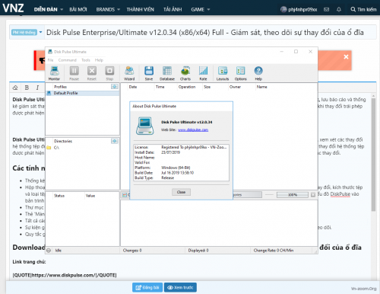Image resolution: width=380 pixels, height=294 pixels.
Task: Click the Rate toolbar icon
Action: (203, 73)
